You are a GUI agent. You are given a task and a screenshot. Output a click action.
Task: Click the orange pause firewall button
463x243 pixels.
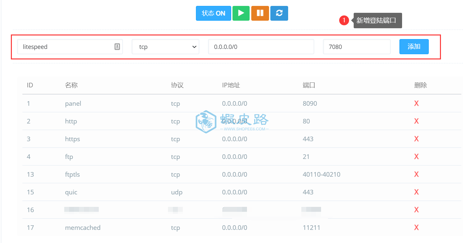[x=260, y=13]
